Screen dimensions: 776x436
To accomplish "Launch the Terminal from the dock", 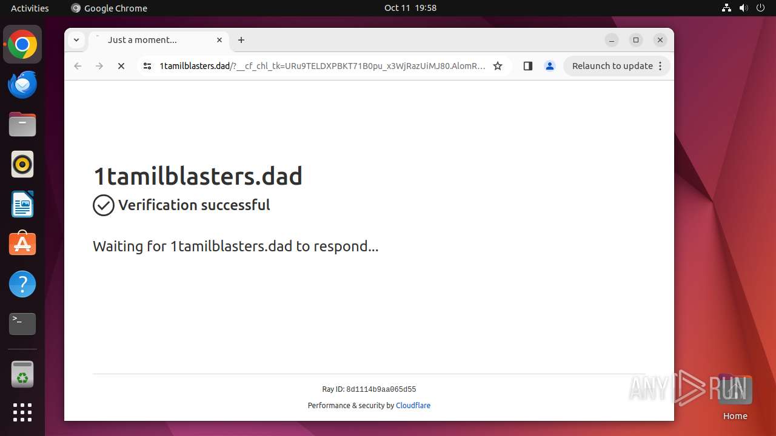I will tap(22, 324).
